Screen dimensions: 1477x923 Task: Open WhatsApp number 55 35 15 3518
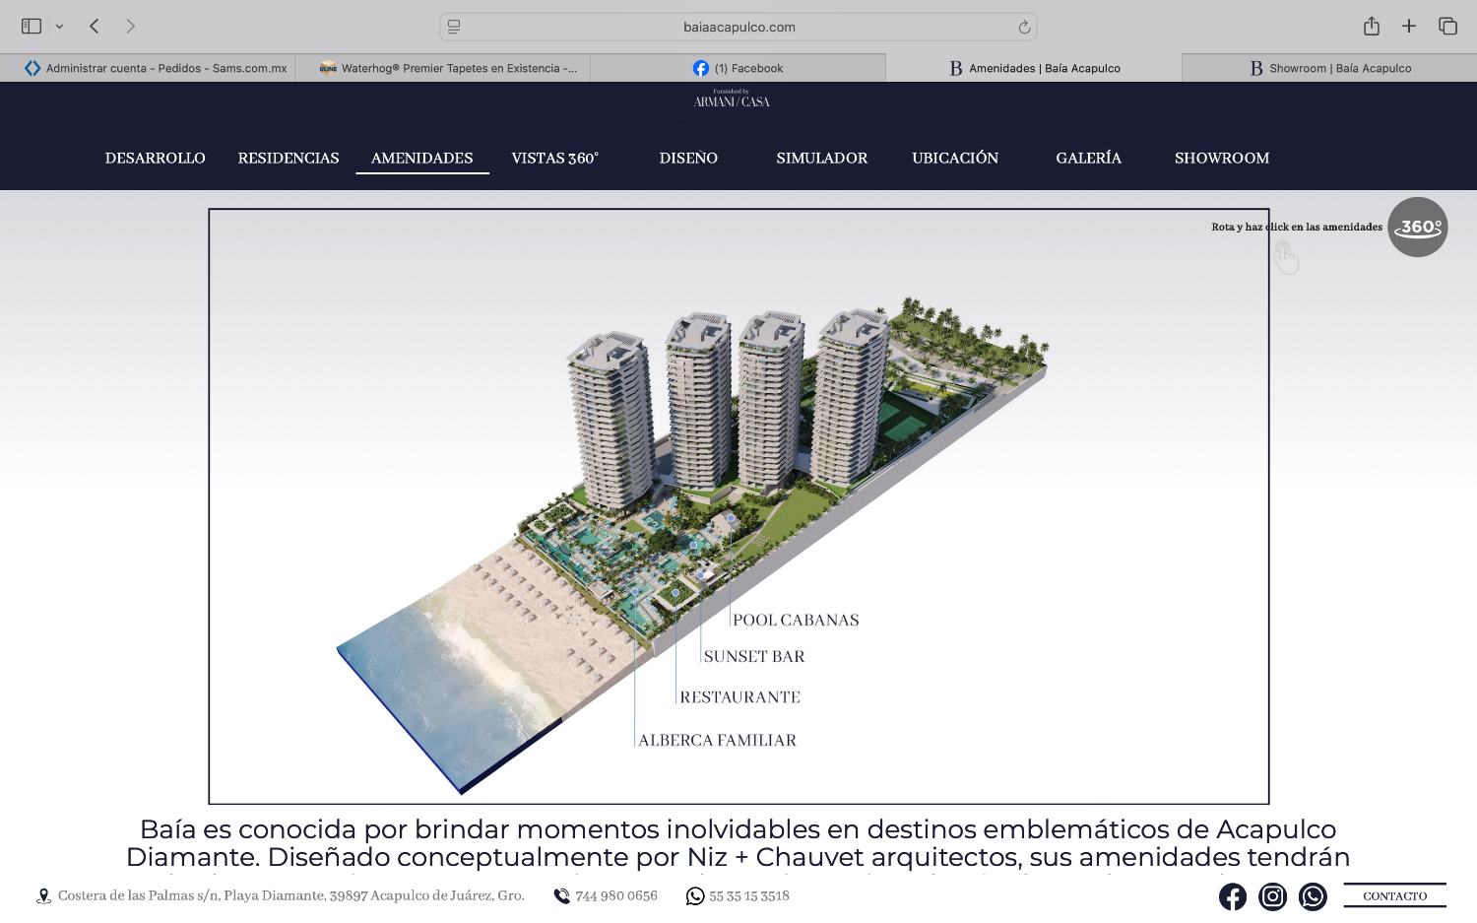pos(749,896)
